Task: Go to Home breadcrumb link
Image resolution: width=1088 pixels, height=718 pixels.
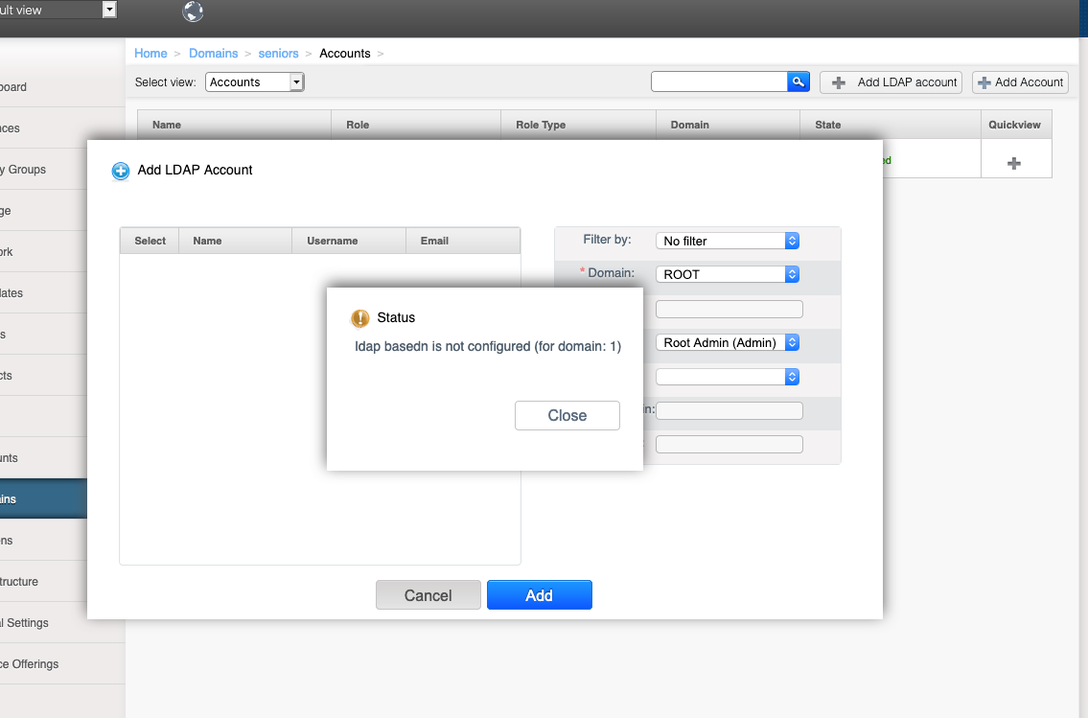Action: (150, 54)
